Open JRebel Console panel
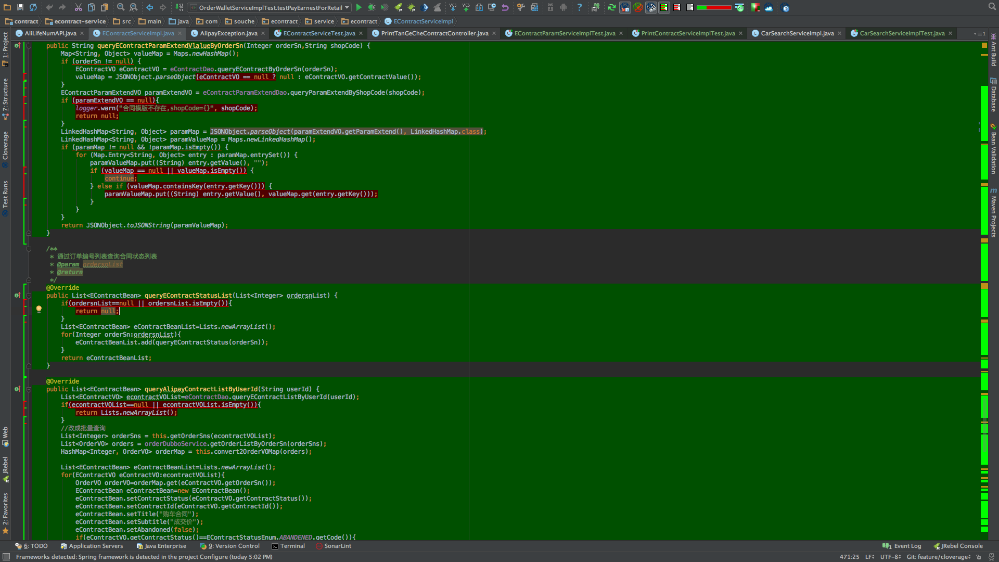999x562 pixels. (x=958, y=546)
